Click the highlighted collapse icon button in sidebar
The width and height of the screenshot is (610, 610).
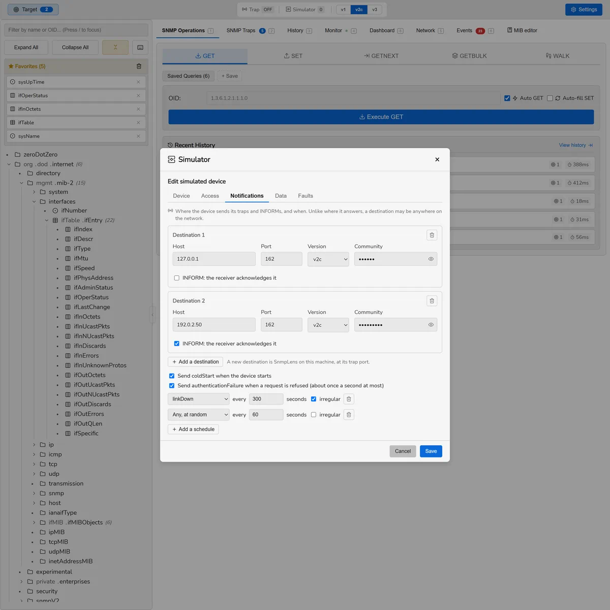115,47
